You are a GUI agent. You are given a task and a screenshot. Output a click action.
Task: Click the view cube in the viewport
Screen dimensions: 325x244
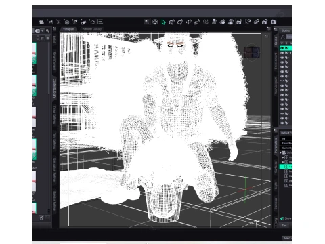[x=252, y=52]
